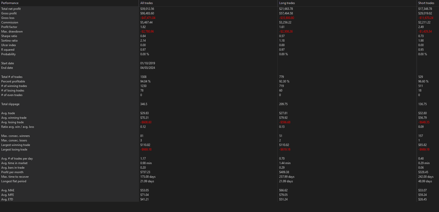This screenshot has height=212, width=439.
Task: Click the # of even trades label
Action: point(12,95)
